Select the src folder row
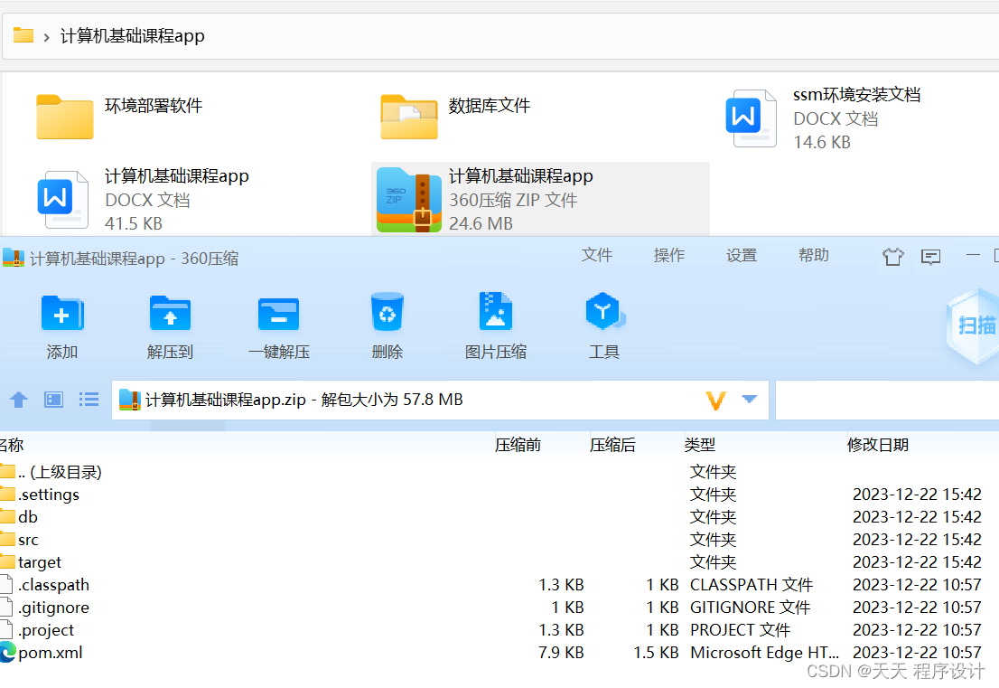Screen dimensions: 999x688 [x=499, y=540]
